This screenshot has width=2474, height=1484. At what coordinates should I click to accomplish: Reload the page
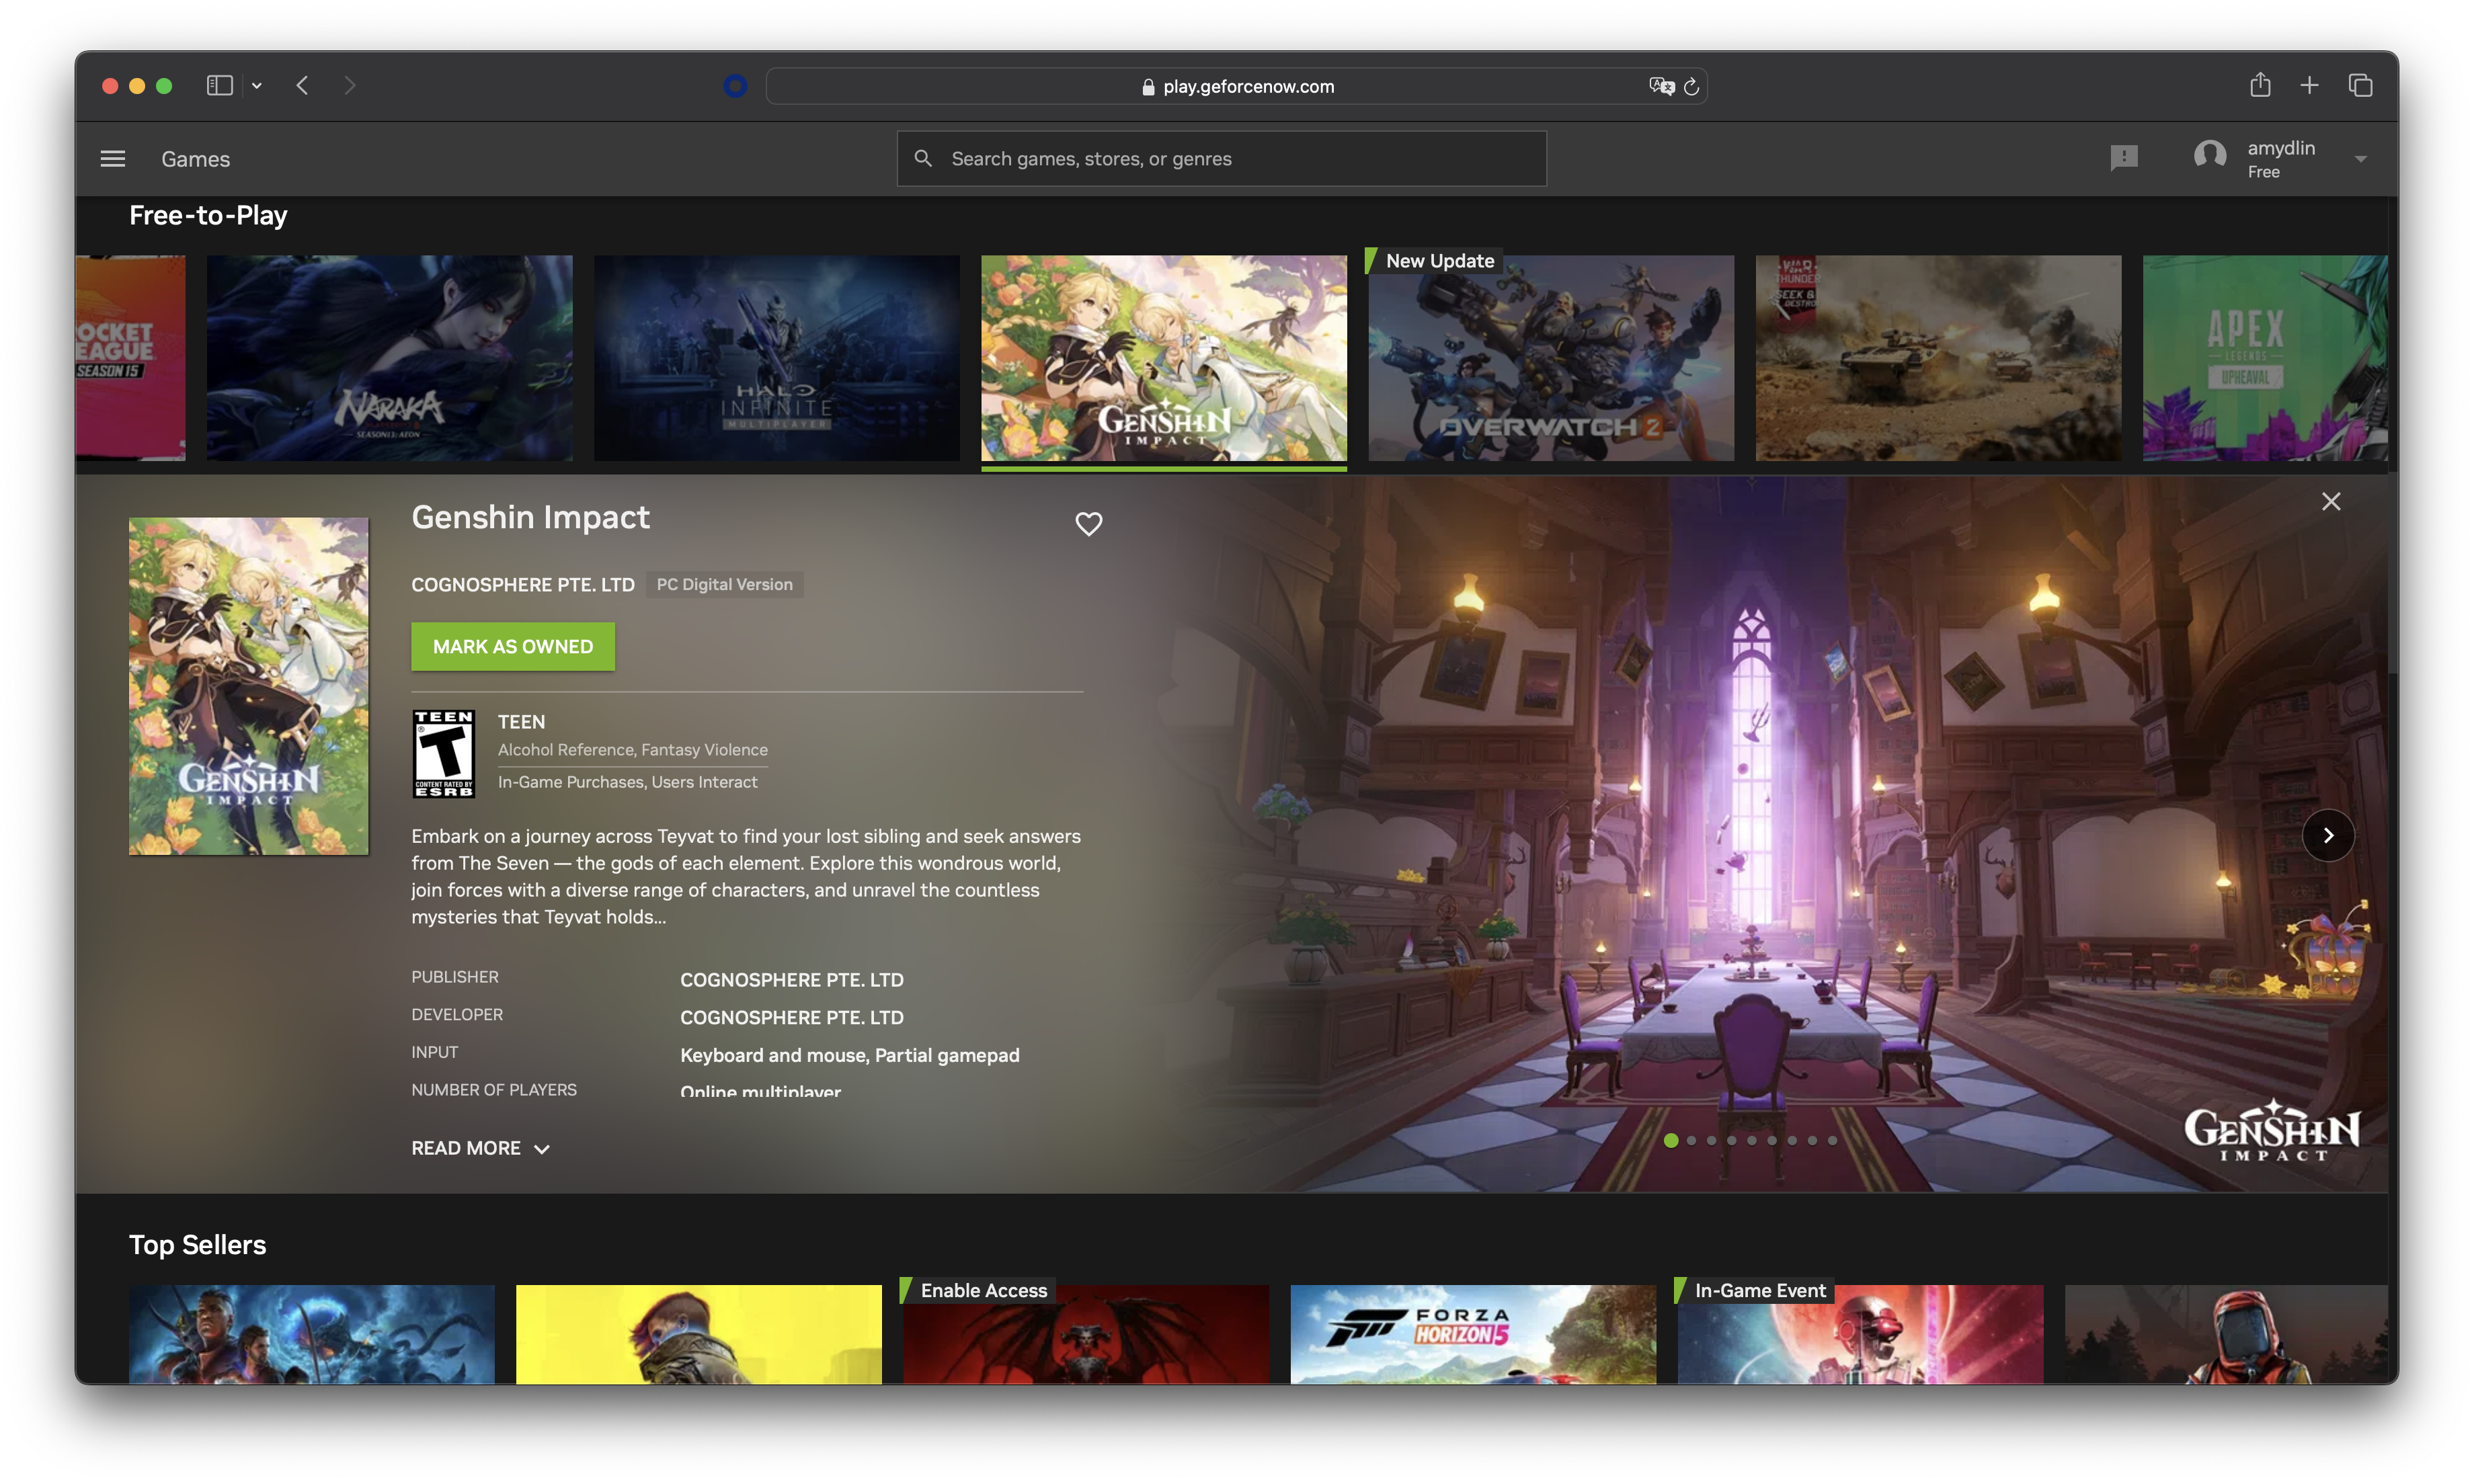click(x=1691, y=87)
